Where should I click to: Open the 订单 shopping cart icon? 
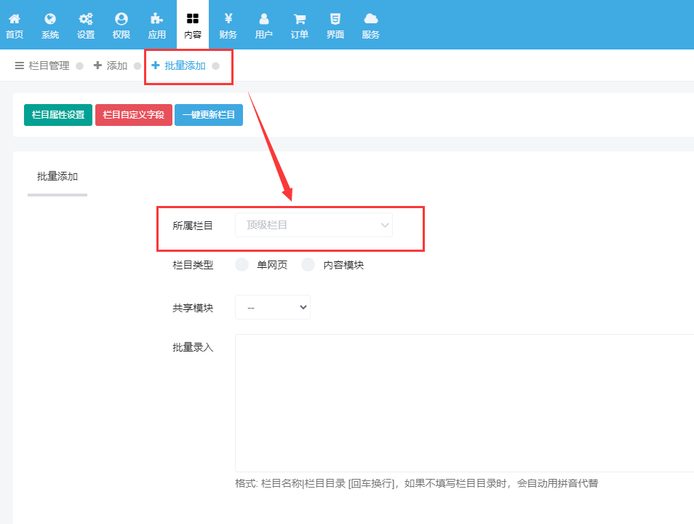[300, 19]
